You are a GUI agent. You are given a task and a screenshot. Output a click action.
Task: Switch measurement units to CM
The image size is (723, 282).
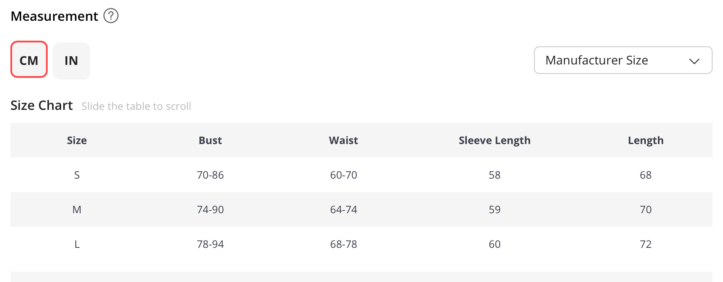coord(29,60)
